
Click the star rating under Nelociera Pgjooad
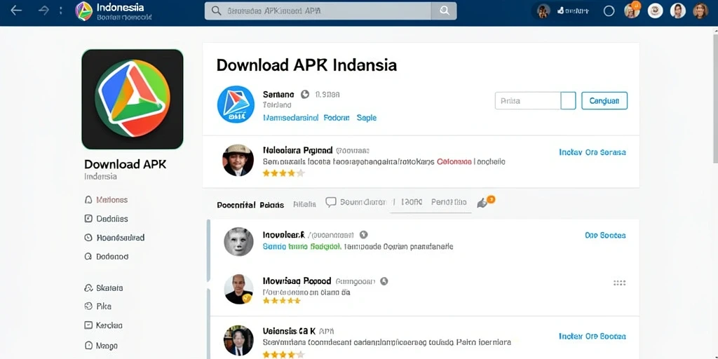pyautogui.click(x=283, y=173)
